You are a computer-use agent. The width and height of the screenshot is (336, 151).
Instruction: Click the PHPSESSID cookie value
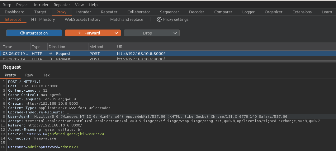point(76,134)
